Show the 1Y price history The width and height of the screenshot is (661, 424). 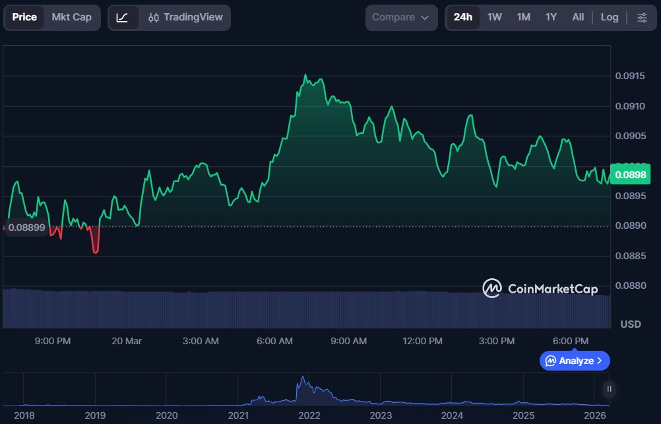click(x=551, y=17)
